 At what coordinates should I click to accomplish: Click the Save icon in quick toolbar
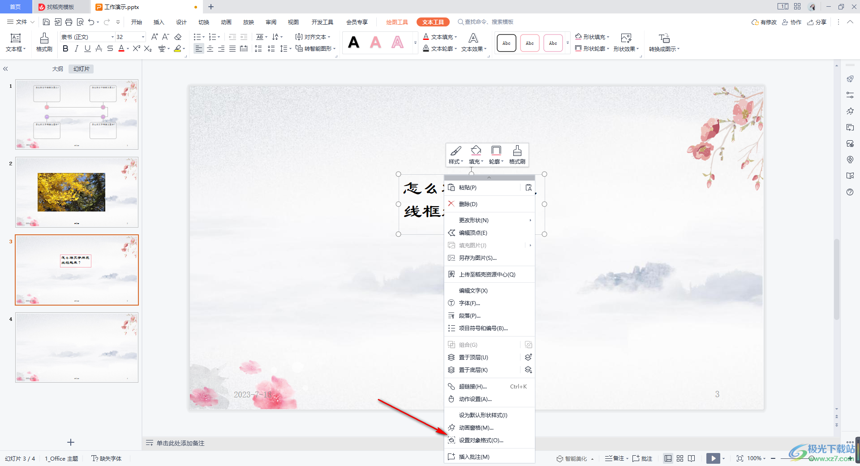[x=46, y=22]
